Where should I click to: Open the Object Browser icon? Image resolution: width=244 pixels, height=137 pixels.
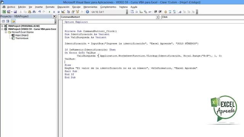coord(77,12)
